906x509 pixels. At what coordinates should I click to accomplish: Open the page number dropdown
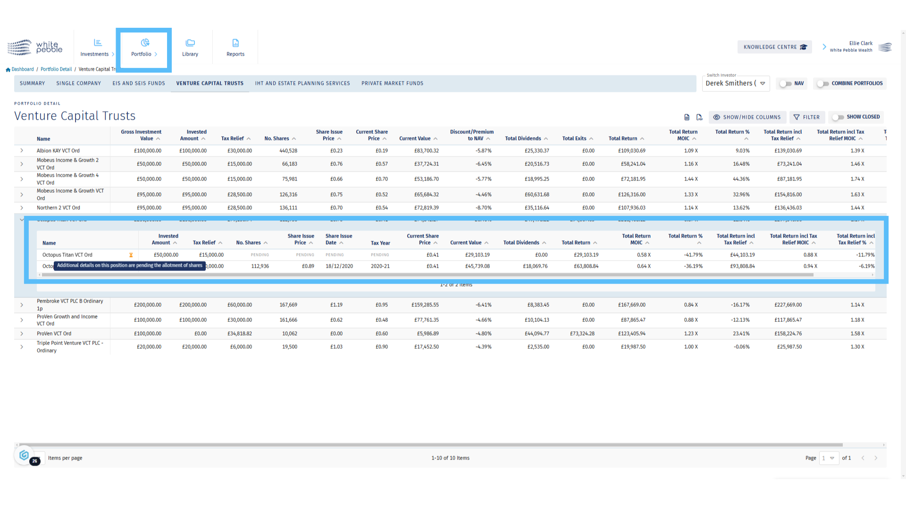tap(829, 458)
